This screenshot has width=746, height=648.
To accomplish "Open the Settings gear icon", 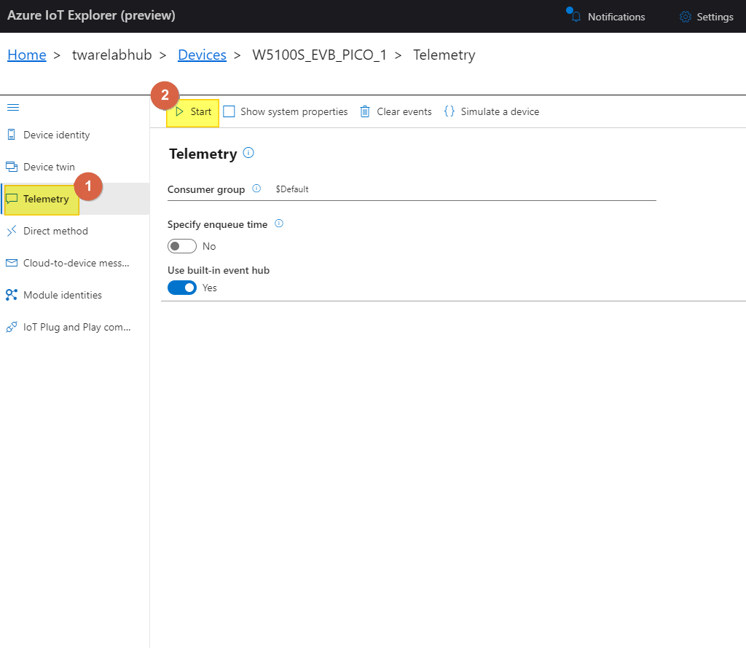I will coord(685,17).
